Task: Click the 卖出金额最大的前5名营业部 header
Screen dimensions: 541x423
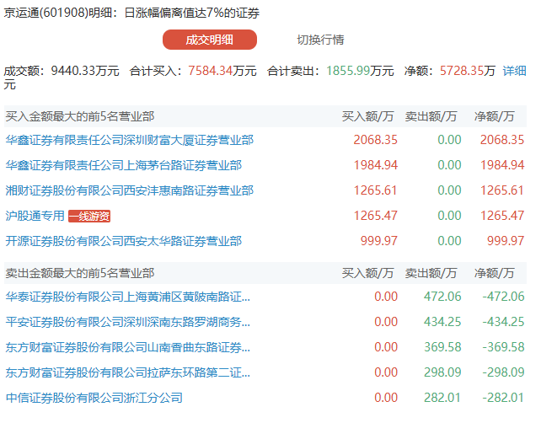Action: [80, 273]
